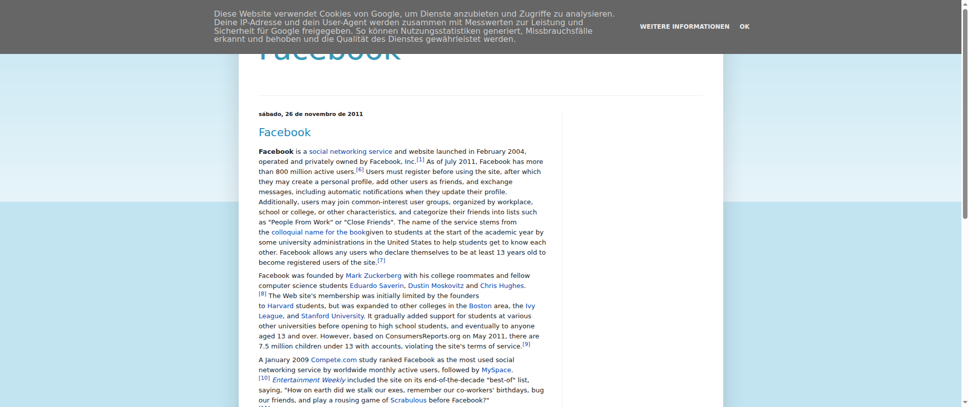This screenshot has width=969, height=407.
Task: Click the date header sábado, 26 de novembro de 2011
Action: 311,114
